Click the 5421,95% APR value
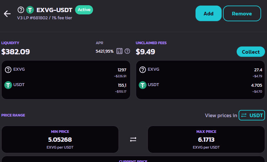 [x=104, y=51]
